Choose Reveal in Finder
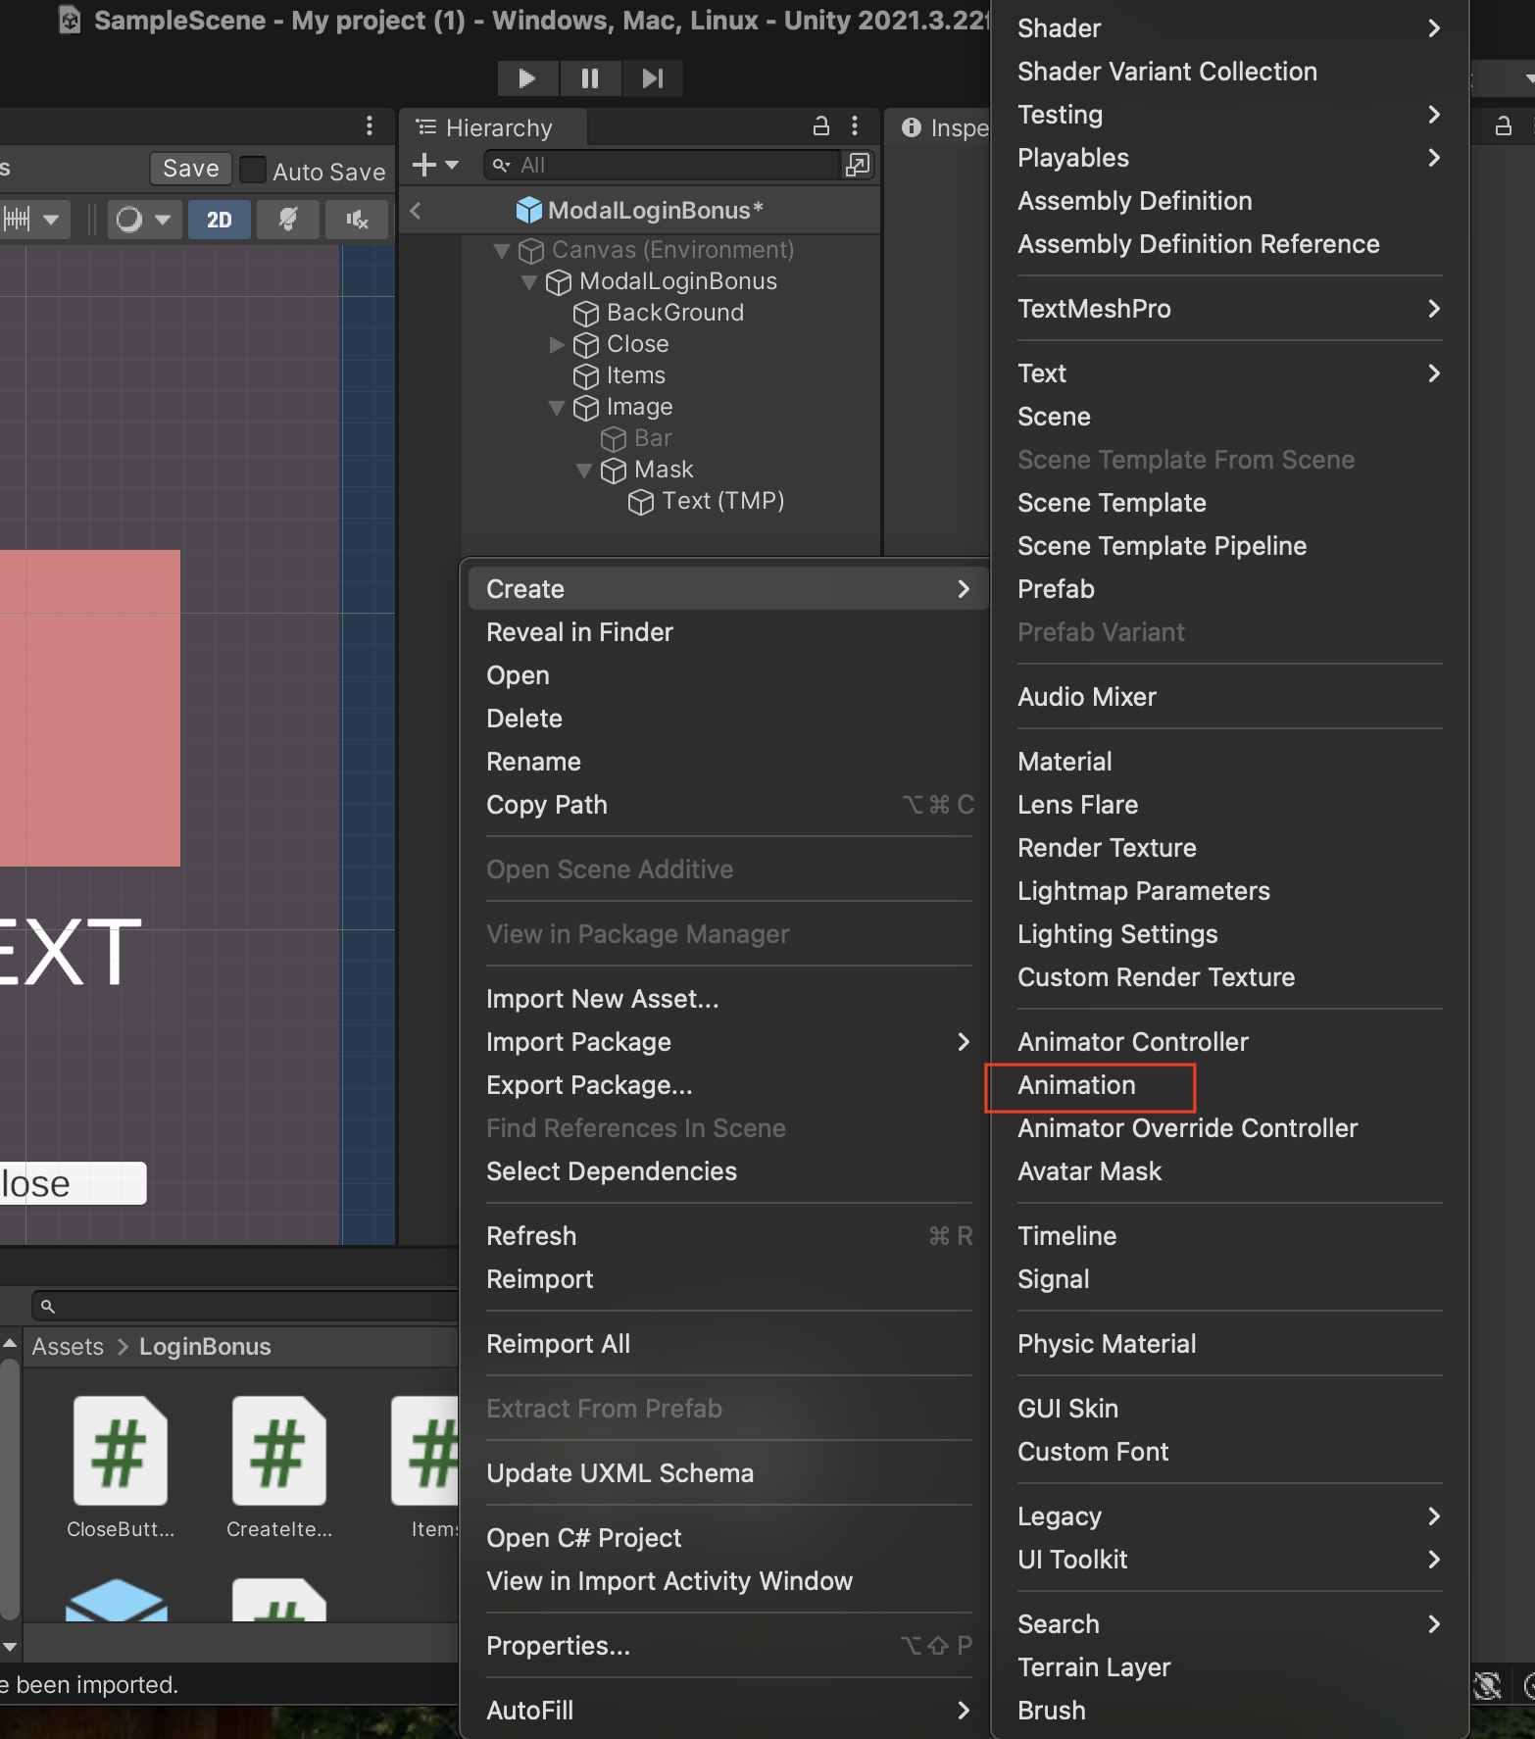 (x=727, y=632)
